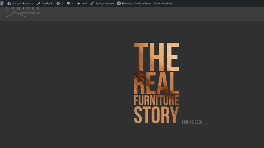Open Özelleştir customizer link
Screen dimensions: 264x148
[x=47, y=3]
